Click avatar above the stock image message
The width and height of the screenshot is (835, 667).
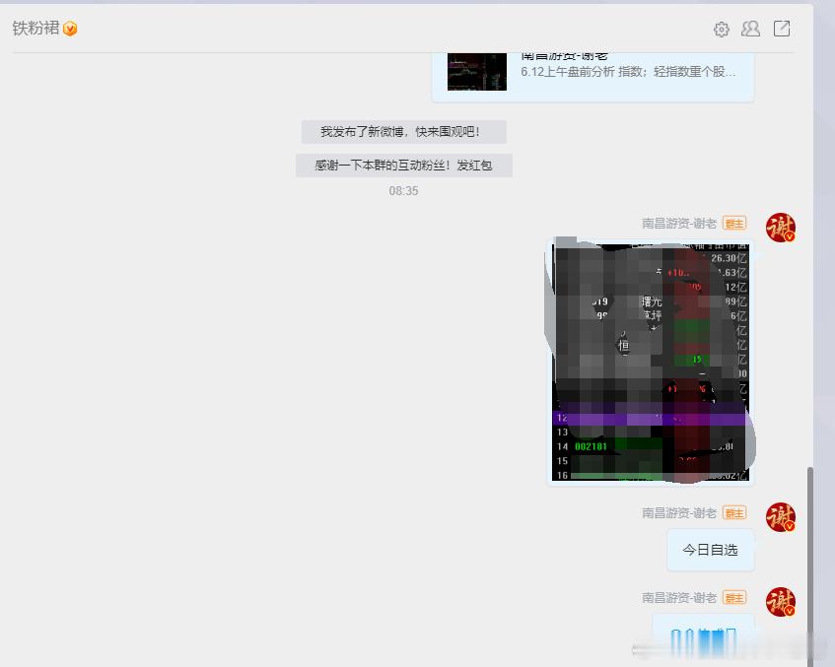(x=780, y=228)
